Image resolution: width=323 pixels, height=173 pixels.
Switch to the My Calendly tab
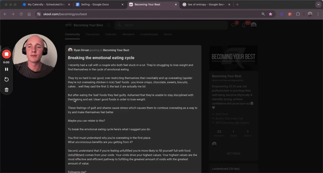tap(46, 4)
